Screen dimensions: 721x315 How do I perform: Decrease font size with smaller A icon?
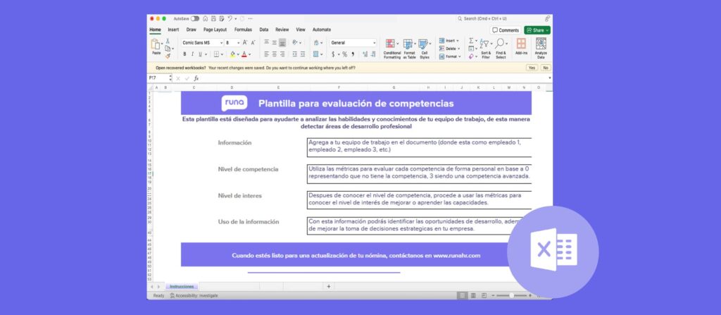[253, 42]
